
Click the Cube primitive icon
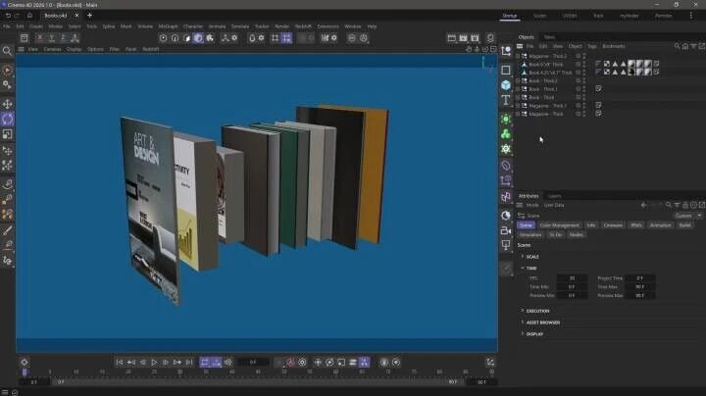(506, 85)
